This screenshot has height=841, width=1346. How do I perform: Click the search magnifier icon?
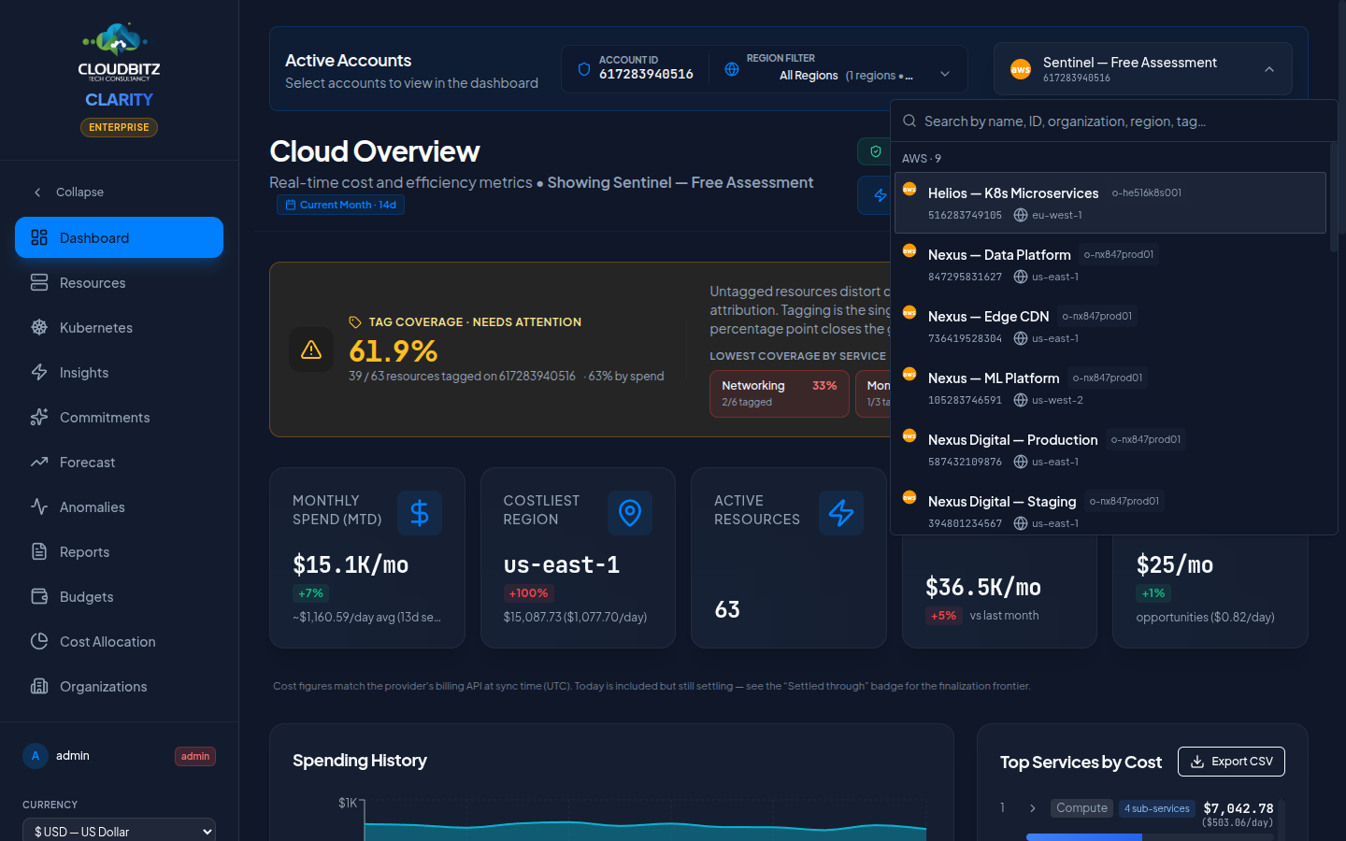909,121
